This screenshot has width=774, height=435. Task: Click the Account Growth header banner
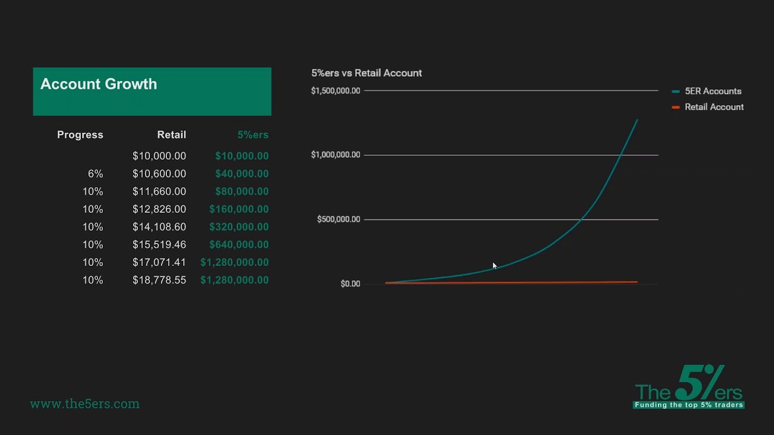click(152, 91)
